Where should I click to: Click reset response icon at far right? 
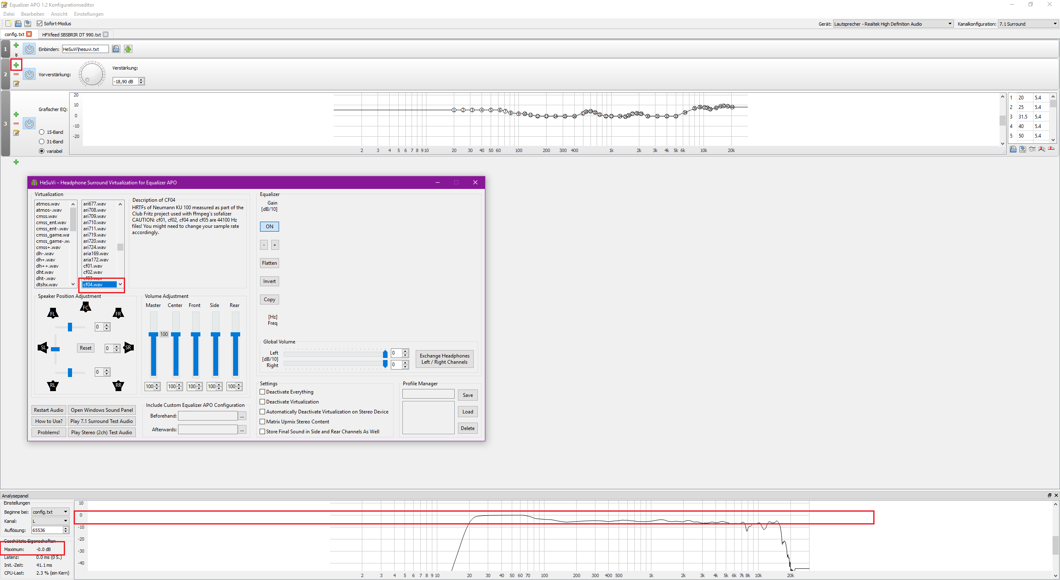1051,149
